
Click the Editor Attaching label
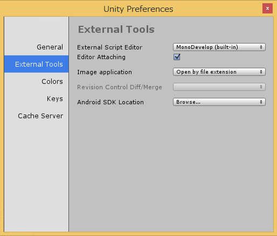point(101,57)
